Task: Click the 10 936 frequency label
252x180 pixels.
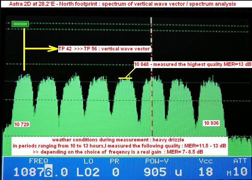Action: tap(211, 123)
